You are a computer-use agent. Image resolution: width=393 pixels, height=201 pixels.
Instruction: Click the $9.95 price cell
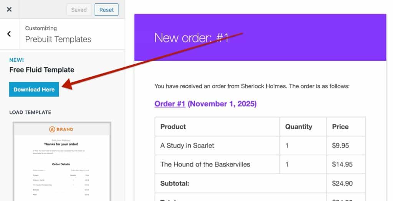click(x=340, y=145)
